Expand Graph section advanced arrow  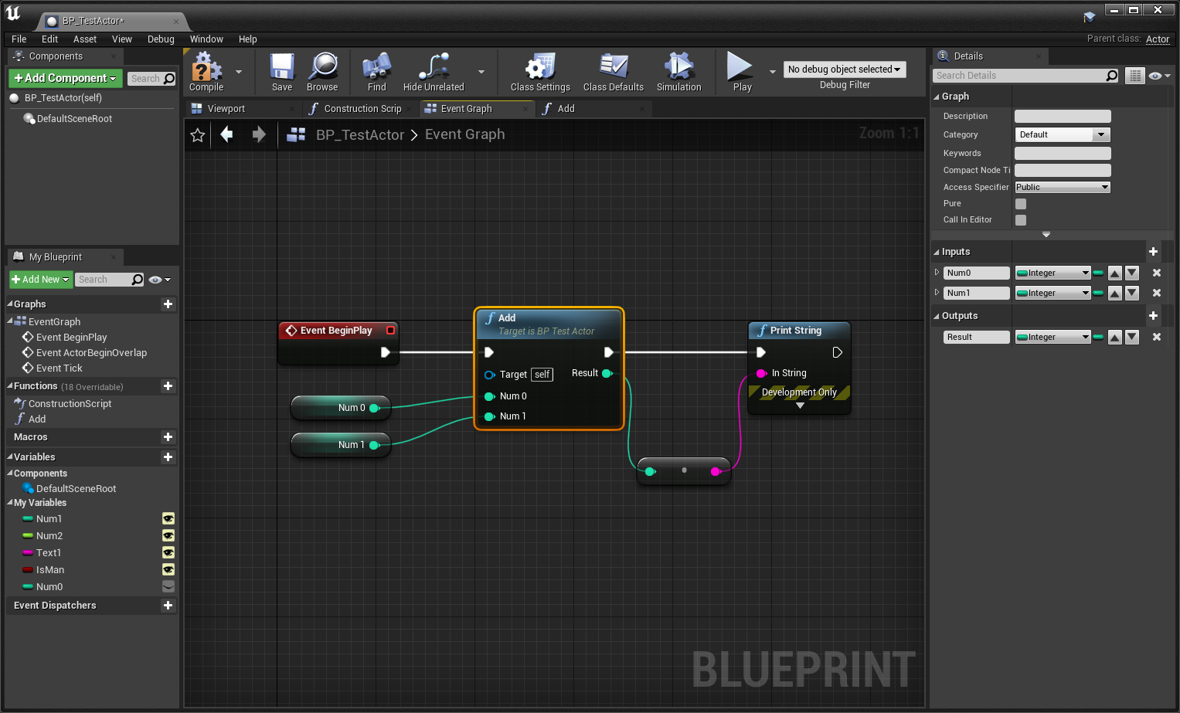[1046, 234]
